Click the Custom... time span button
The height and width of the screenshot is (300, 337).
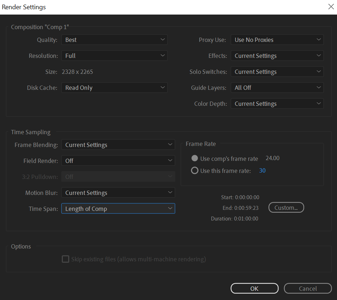[x=286, y=208]
